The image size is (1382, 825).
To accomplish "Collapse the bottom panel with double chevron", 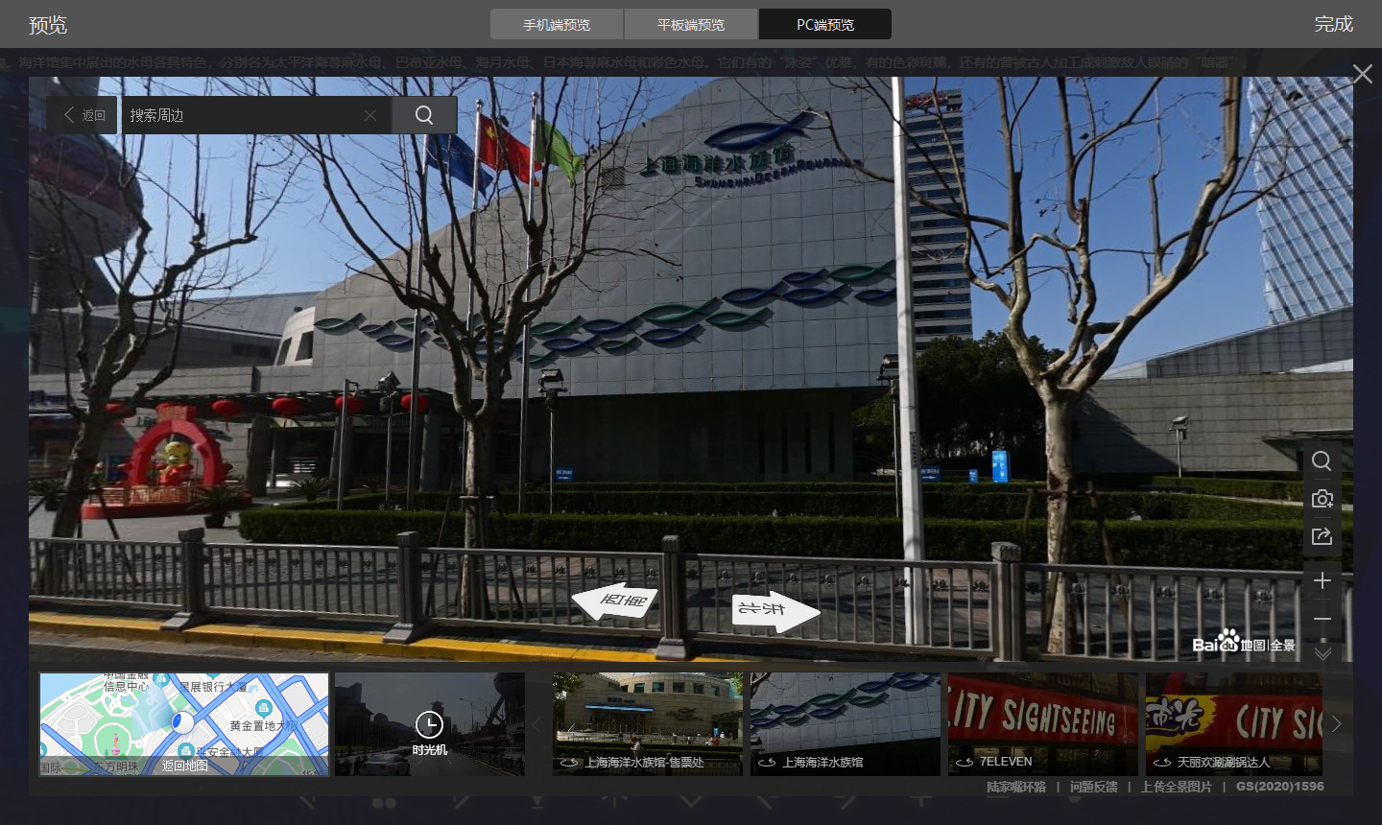I will 1322,652.
